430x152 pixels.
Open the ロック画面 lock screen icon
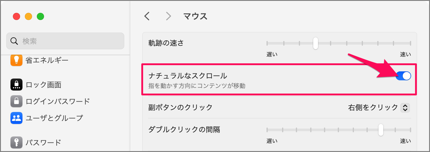coord(16,85)
